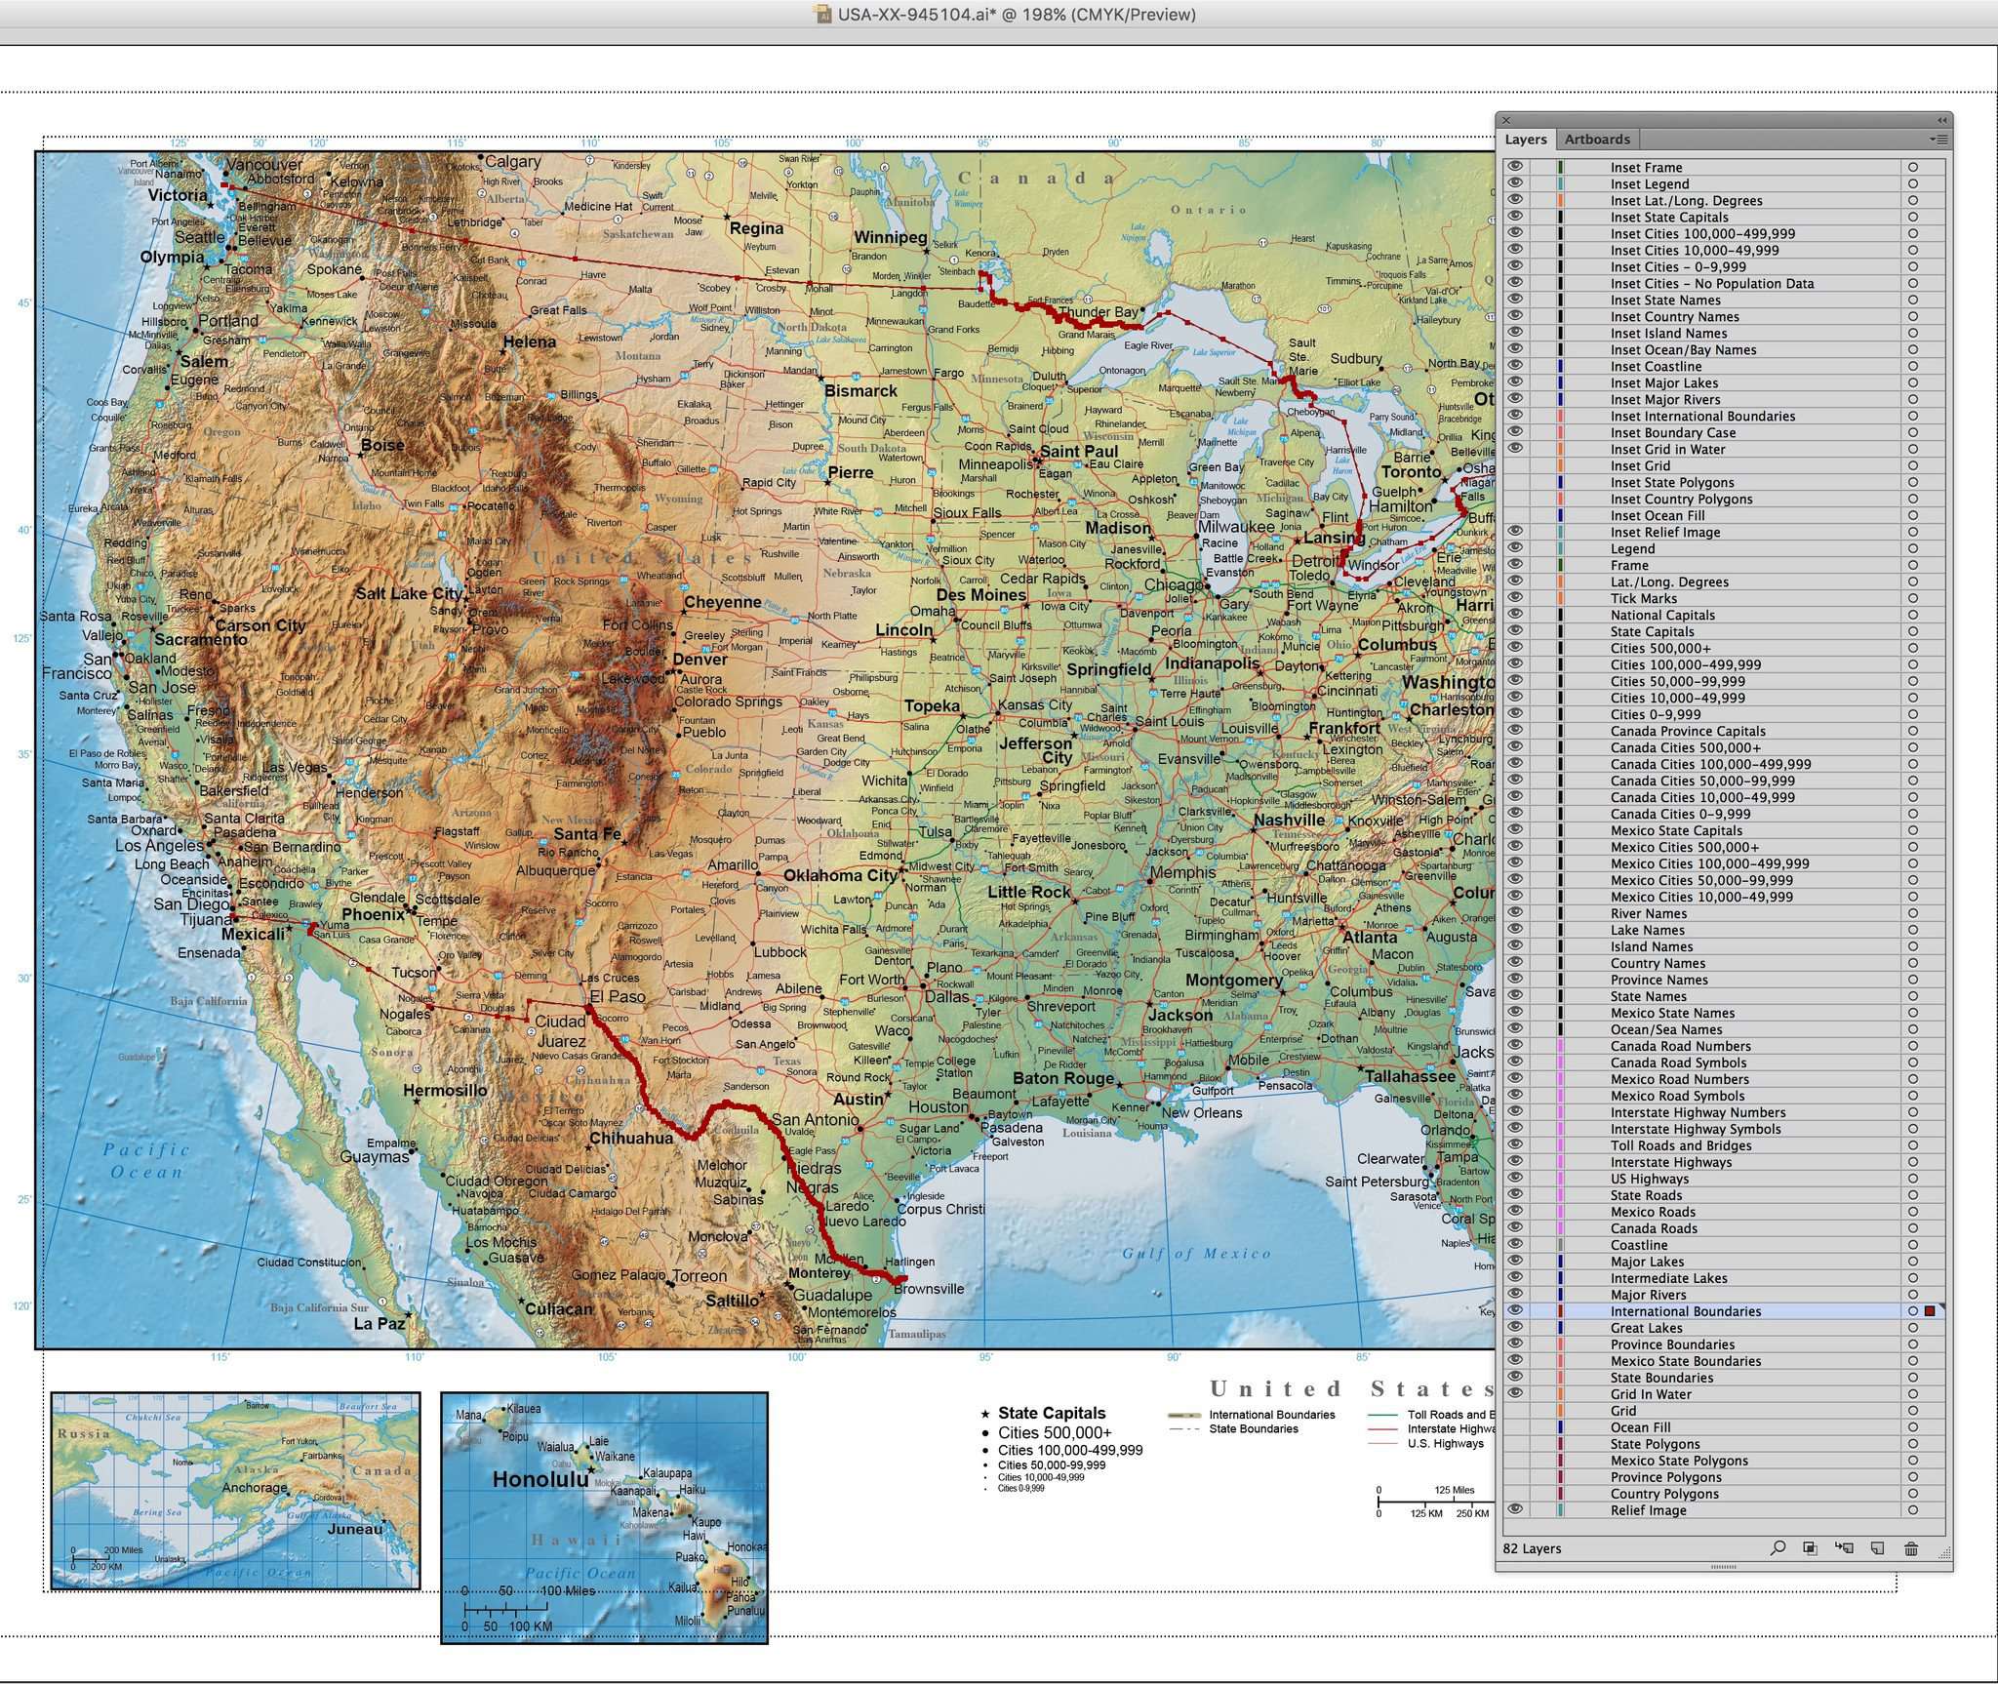Select the Create New Sublayer icon
The height and width of the screenshot is (1684, 1998).
[1843, 1548]
